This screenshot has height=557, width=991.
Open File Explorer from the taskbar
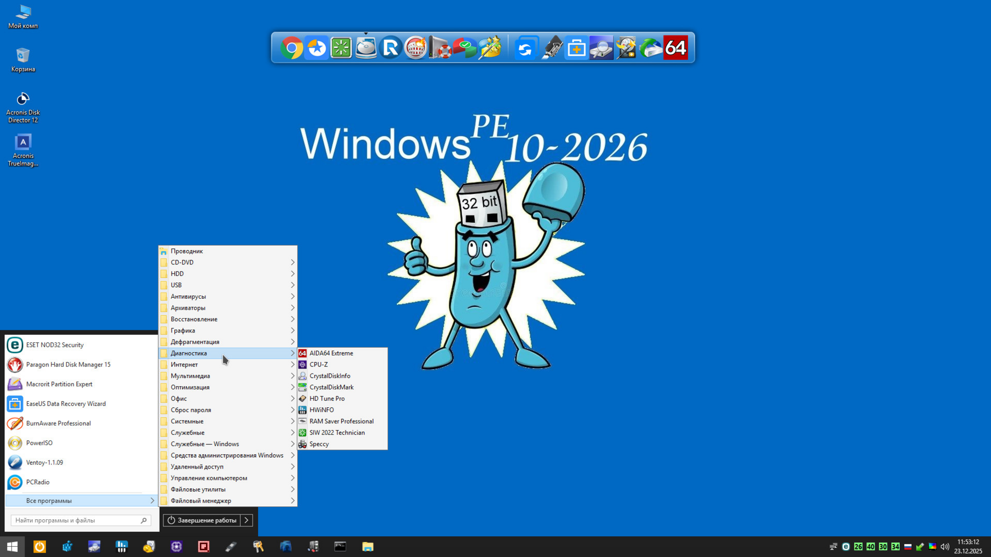[x=367, y=546]
